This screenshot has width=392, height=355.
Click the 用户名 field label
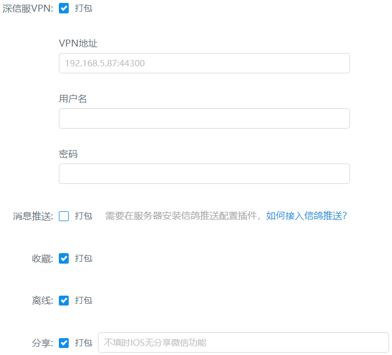click(x=73, y=98)
